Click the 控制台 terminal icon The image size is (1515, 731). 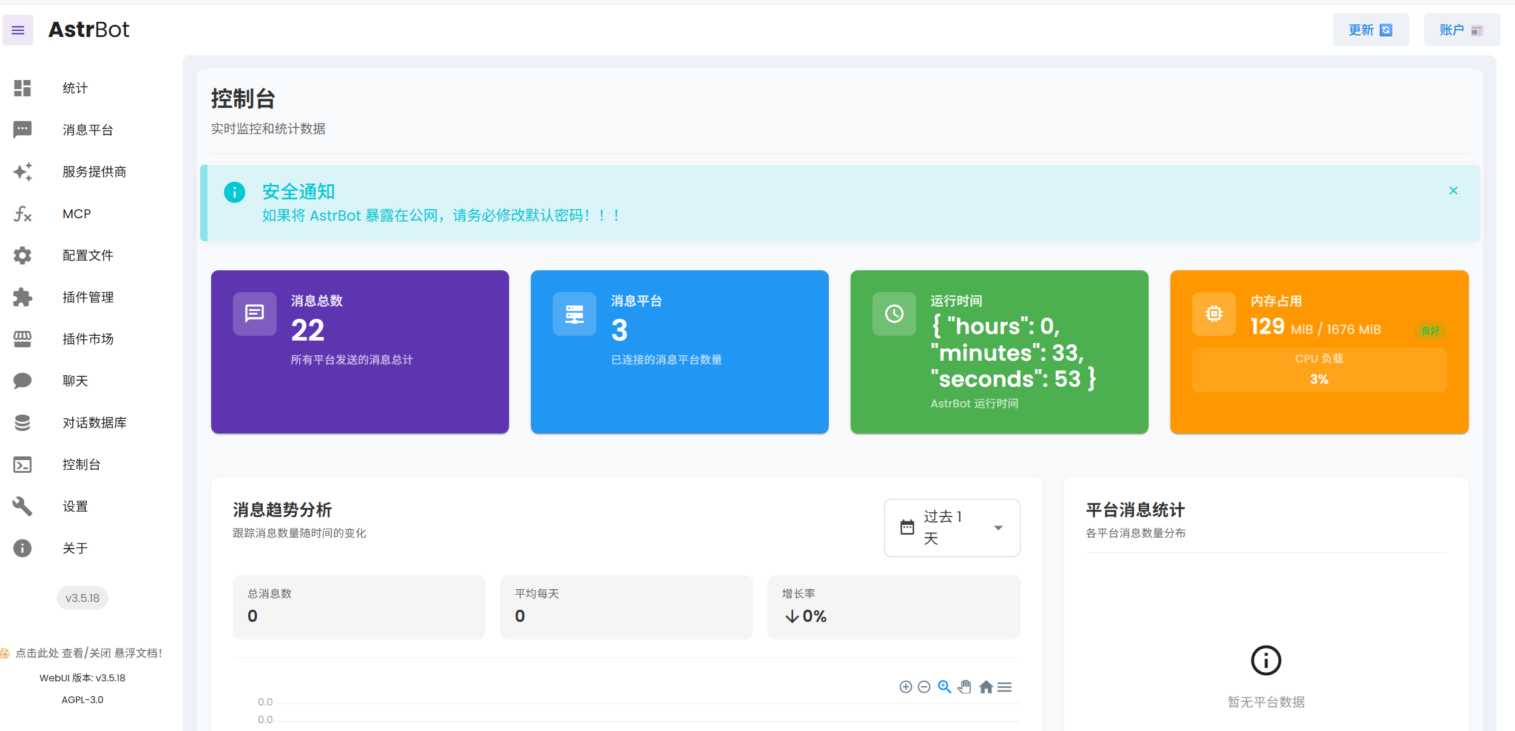[22, 464]
